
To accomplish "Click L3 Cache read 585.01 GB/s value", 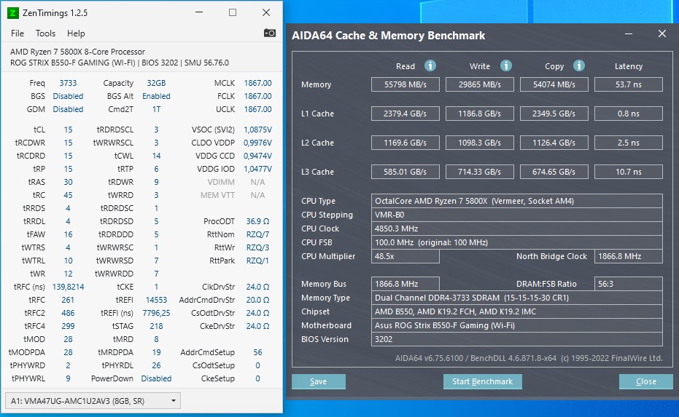I will (406, 172).
